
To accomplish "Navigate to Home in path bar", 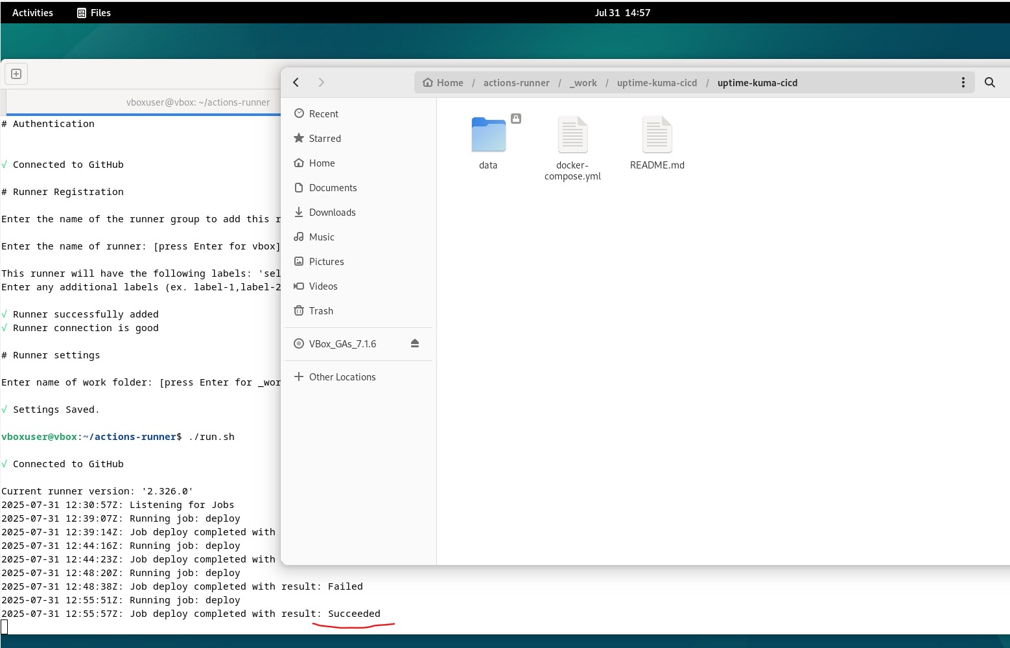I will 443,83.
